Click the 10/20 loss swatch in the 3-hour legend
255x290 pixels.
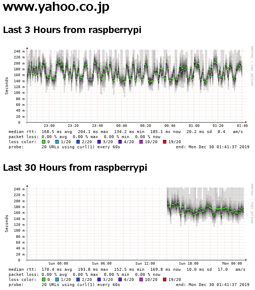(141, 142)
